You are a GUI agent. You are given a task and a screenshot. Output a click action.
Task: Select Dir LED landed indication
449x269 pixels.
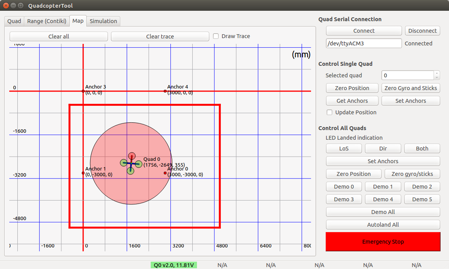383,149
